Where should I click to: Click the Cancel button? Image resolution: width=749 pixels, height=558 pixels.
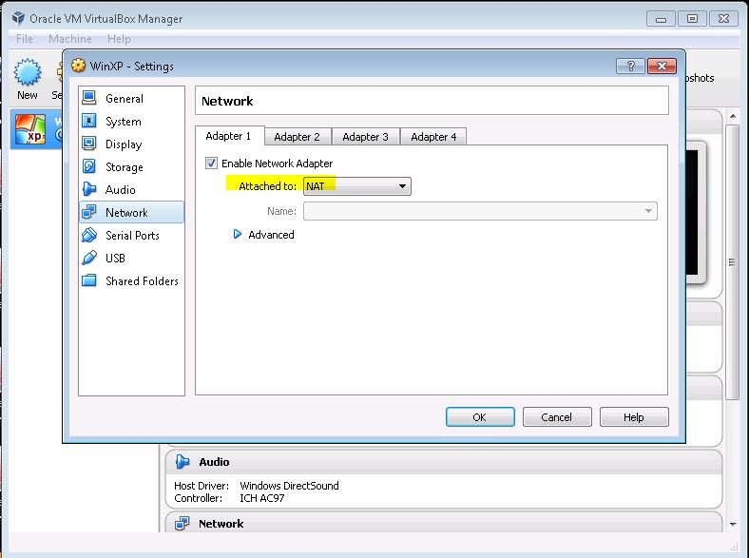click(x=557, y=417)
